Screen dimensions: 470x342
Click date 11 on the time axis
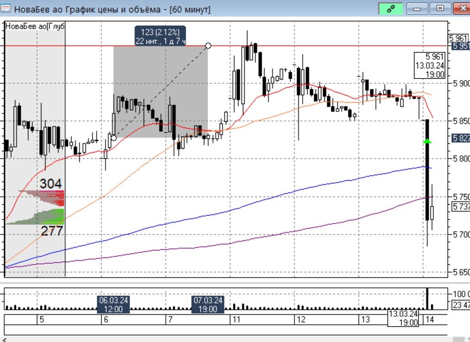236,320
